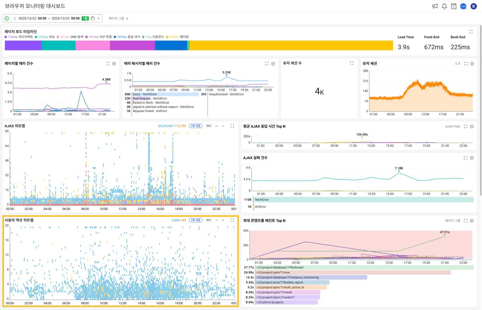Viewport: 482px width, 310px height.
Task: Click the 1일 time range badge
Action: tap(85, 18)
